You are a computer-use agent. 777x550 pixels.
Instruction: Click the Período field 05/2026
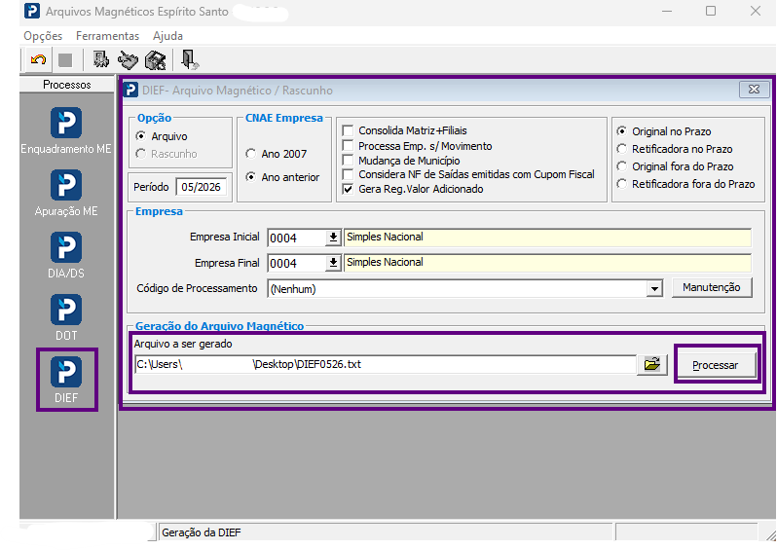[201, 187]
